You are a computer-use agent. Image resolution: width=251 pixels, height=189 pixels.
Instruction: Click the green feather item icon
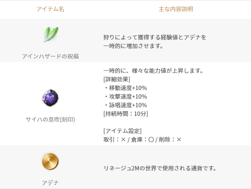(x=51, y=34)
